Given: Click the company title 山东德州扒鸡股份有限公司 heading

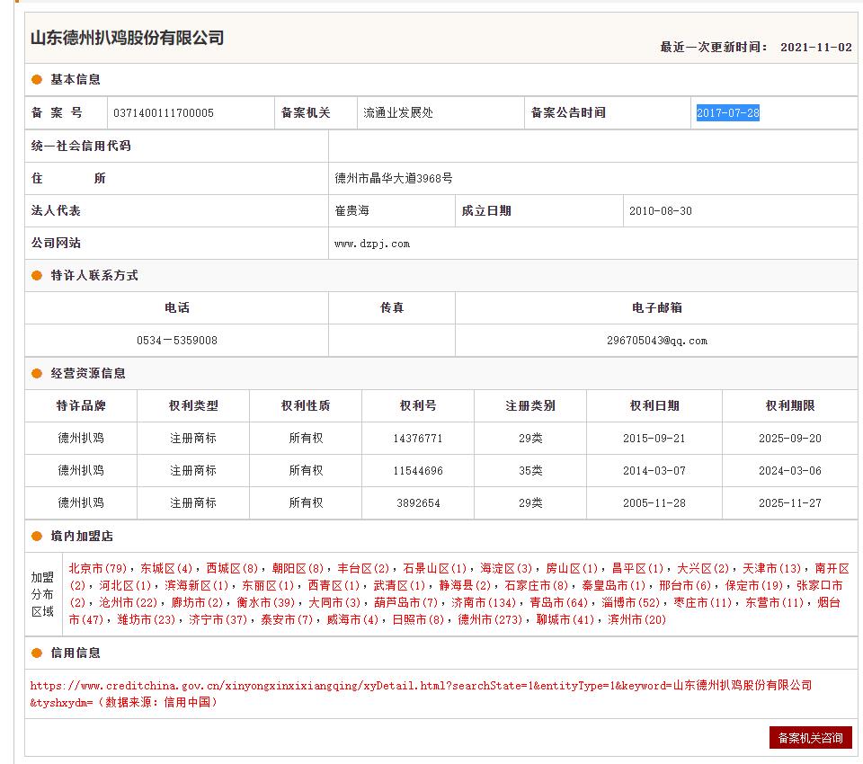Looking at the screenshot, I should pyautogui.click(x=128, y=38).
